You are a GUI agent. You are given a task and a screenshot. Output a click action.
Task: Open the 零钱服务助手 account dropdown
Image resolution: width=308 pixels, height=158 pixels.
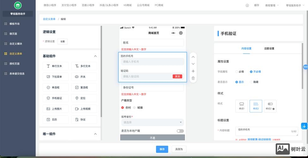click(x=295, y=5)
